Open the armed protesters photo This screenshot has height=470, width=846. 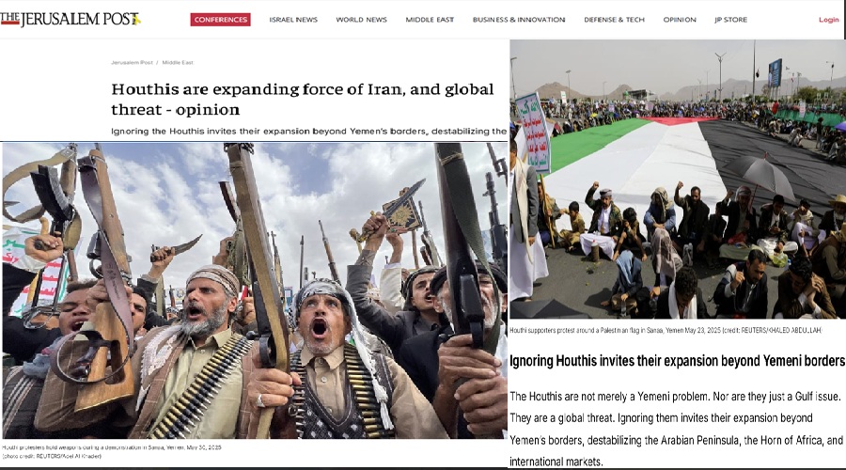tap(255, 290)
